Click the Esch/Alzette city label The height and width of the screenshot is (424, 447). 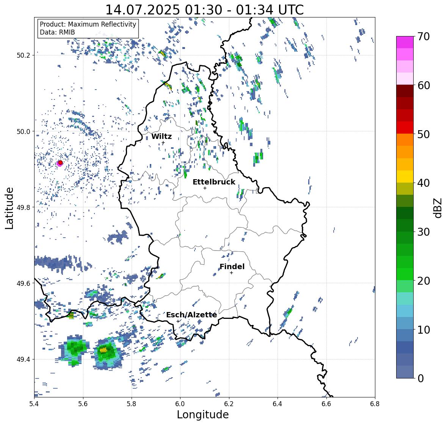(191, 315)
